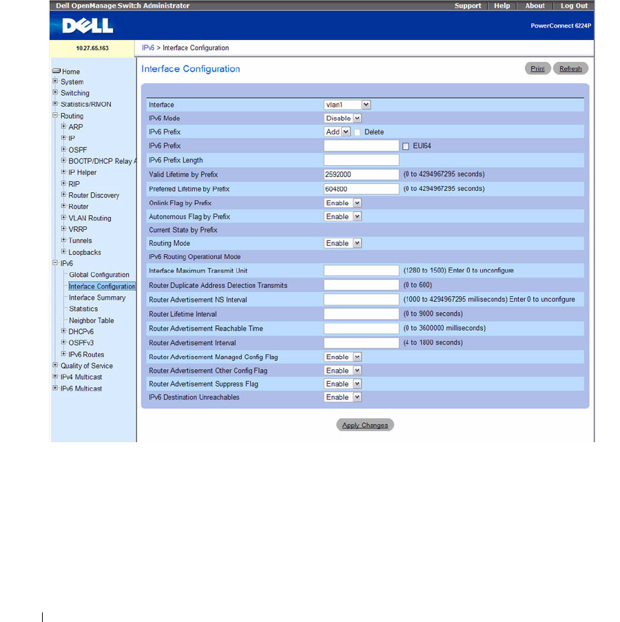Click the PowerConnect 6224P label

pos(561,25)
